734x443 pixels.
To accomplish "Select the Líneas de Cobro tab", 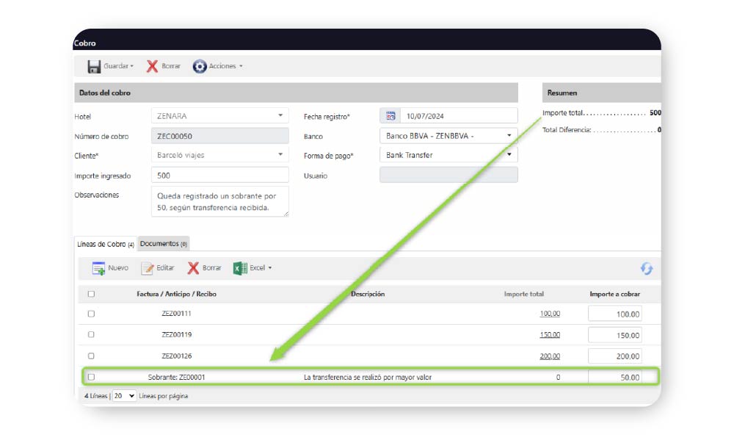I will pos(105,244).
